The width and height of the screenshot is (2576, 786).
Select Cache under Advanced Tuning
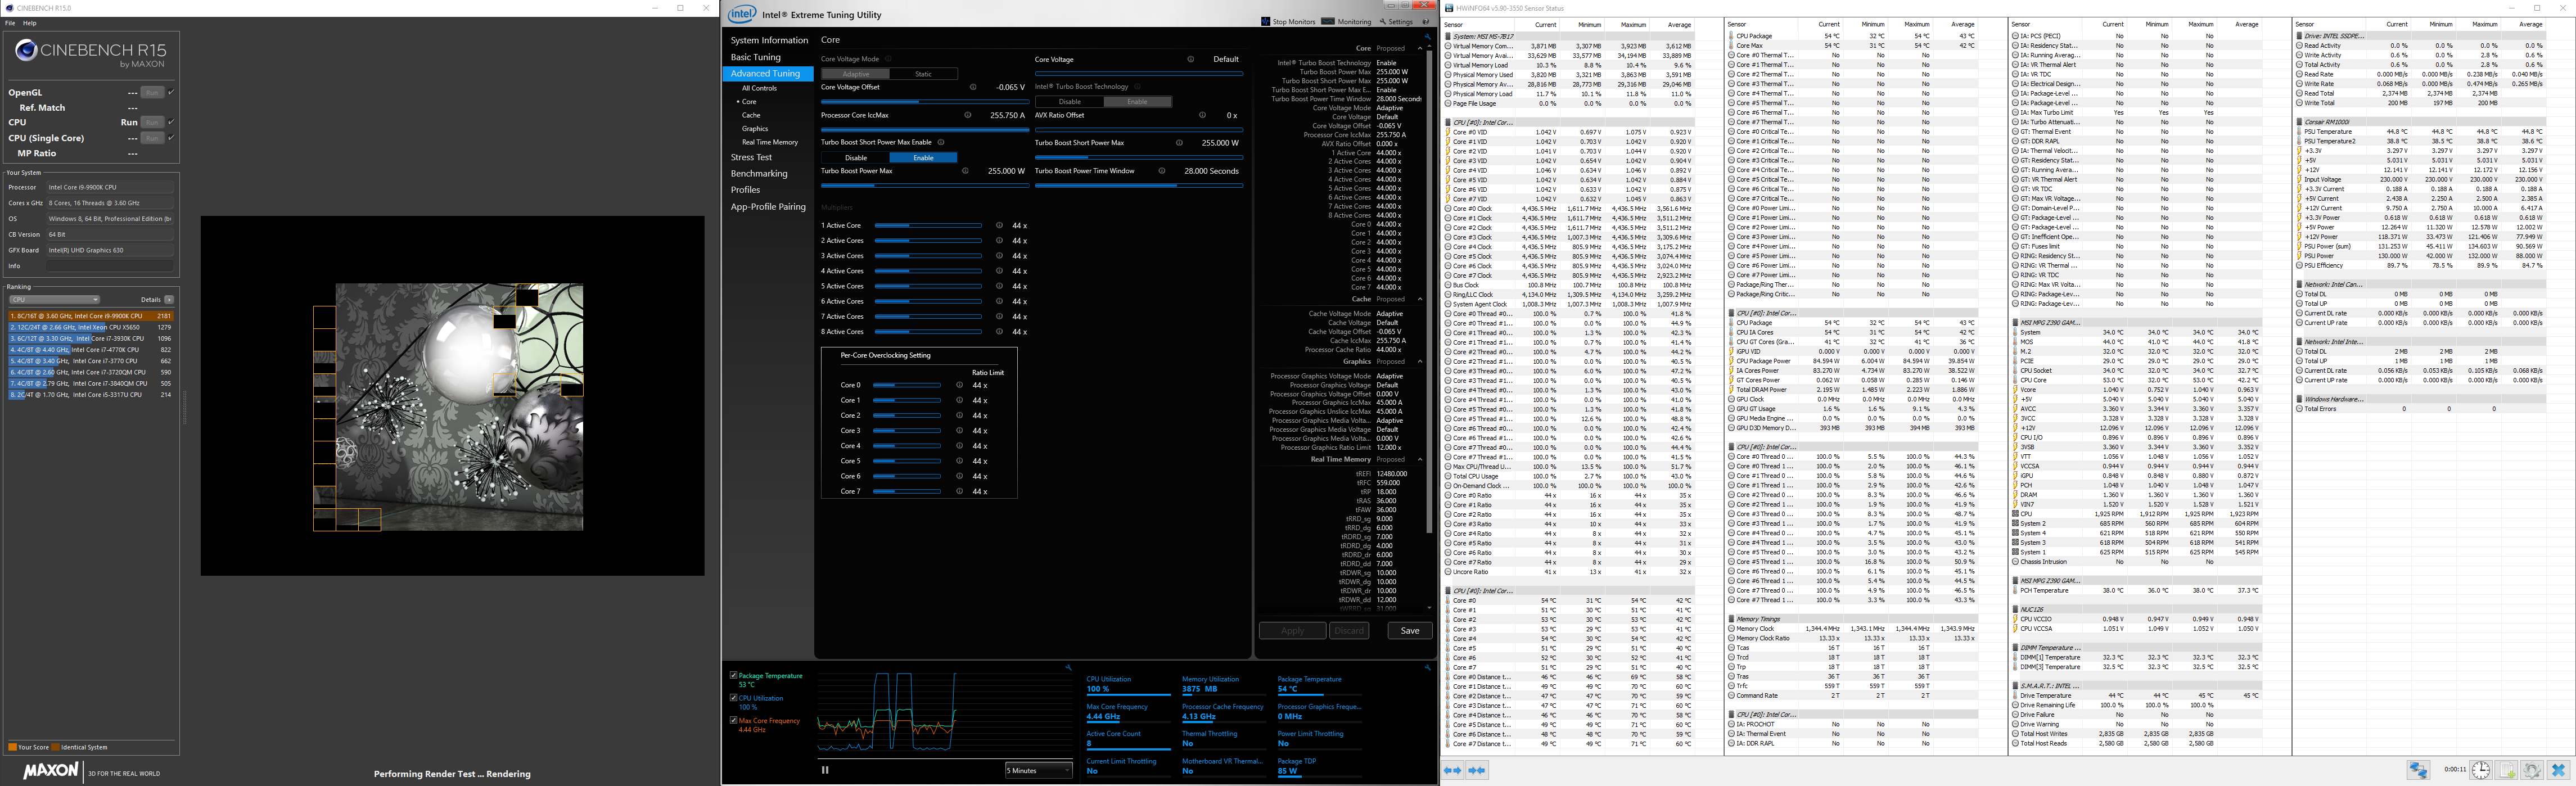pos(750,115)
